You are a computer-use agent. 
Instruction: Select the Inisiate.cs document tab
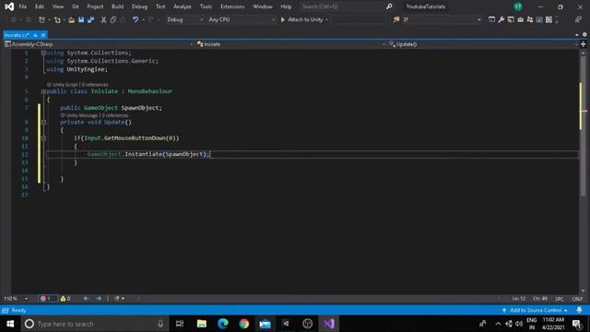click(17, 35)
